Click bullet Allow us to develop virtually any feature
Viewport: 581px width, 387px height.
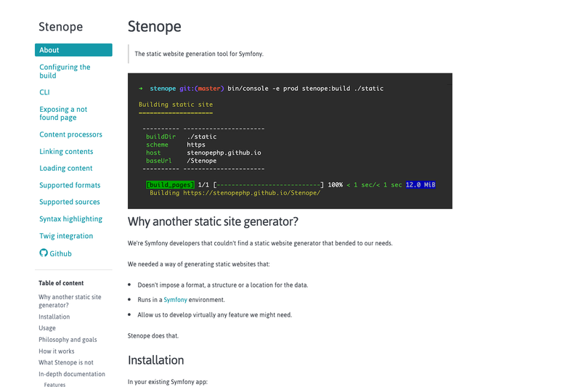click(x=215, y=315)
